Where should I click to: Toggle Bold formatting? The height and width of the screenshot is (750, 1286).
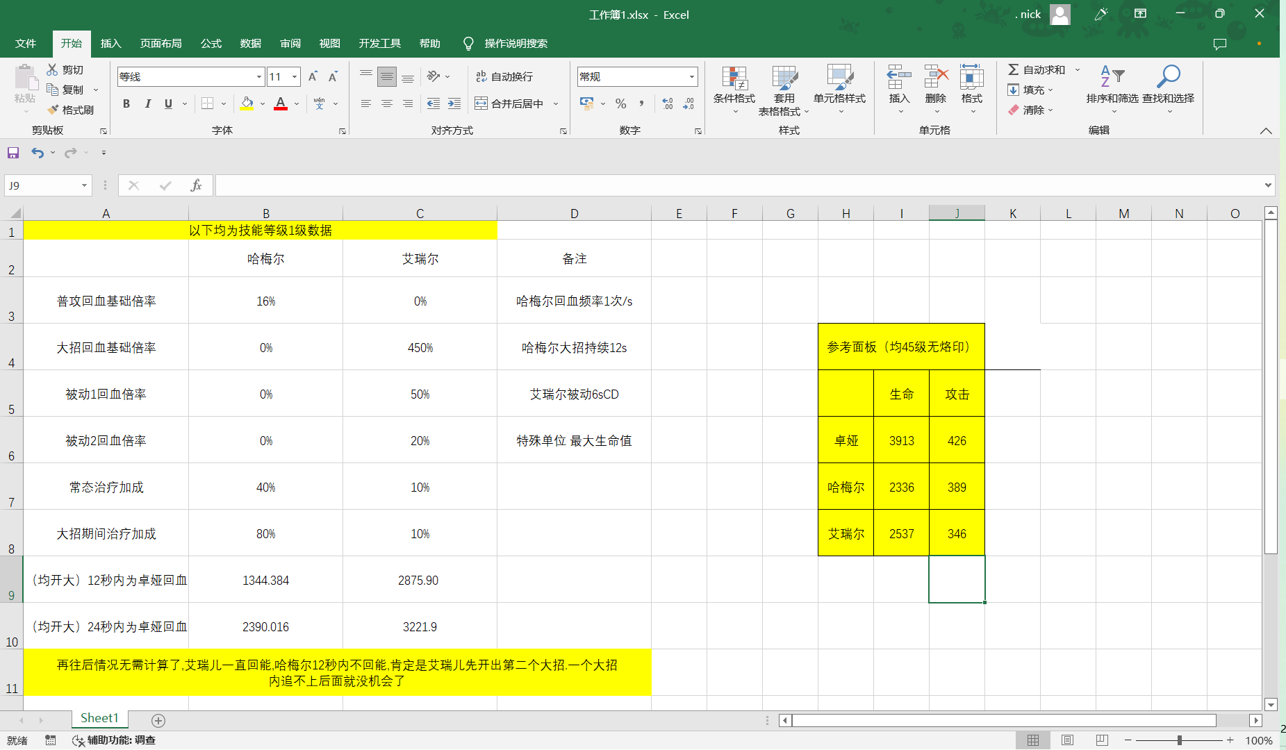(x=126, y=103)
